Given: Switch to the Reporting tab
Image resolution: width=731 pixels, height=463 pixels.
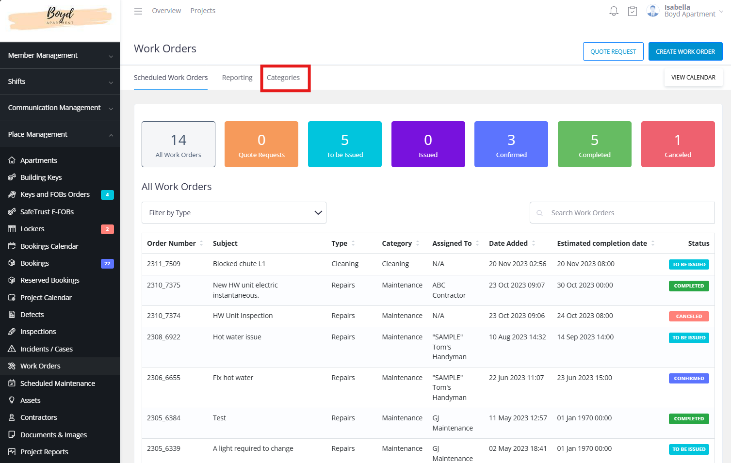Looking at the screenshot, I should [237, 78].
